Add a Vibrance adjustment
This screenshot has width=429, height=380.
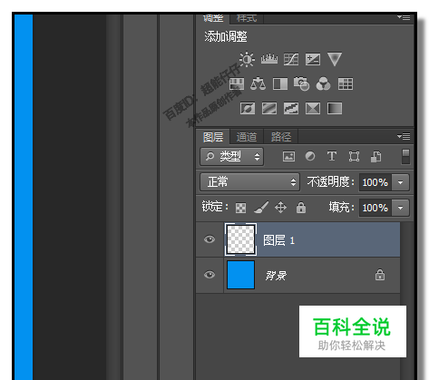(335, 59)
